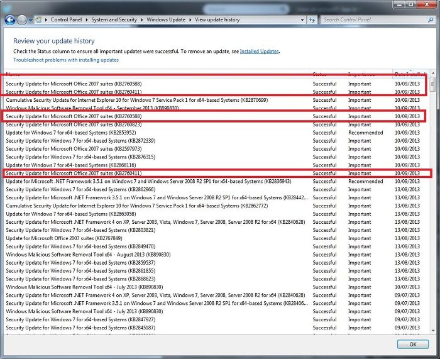This screenshot has width=440, height=359.
Task: Expand the arrow after Windows Update breadcrumb
Action: click(x=190, y=19)
